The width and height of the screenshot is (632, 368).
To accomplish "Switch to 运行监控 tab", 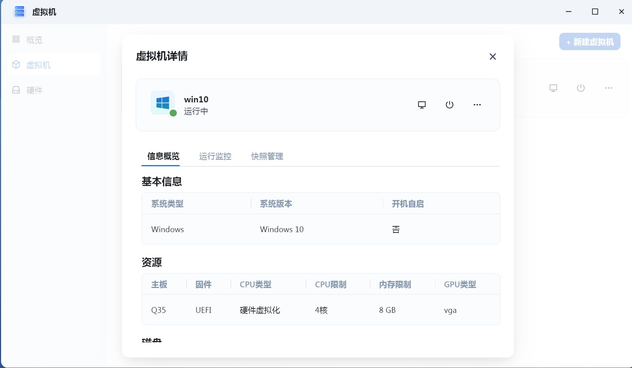I will pyautogui.click(x=215, y=156).
